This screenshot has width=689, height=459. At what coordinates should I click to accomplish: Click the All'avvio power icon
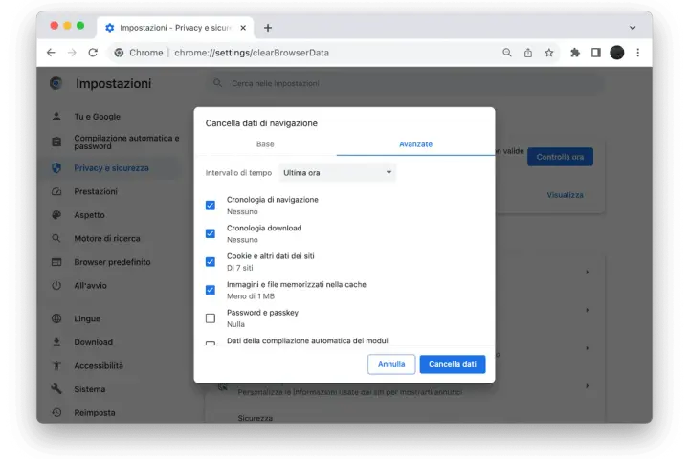coord(56,286)
